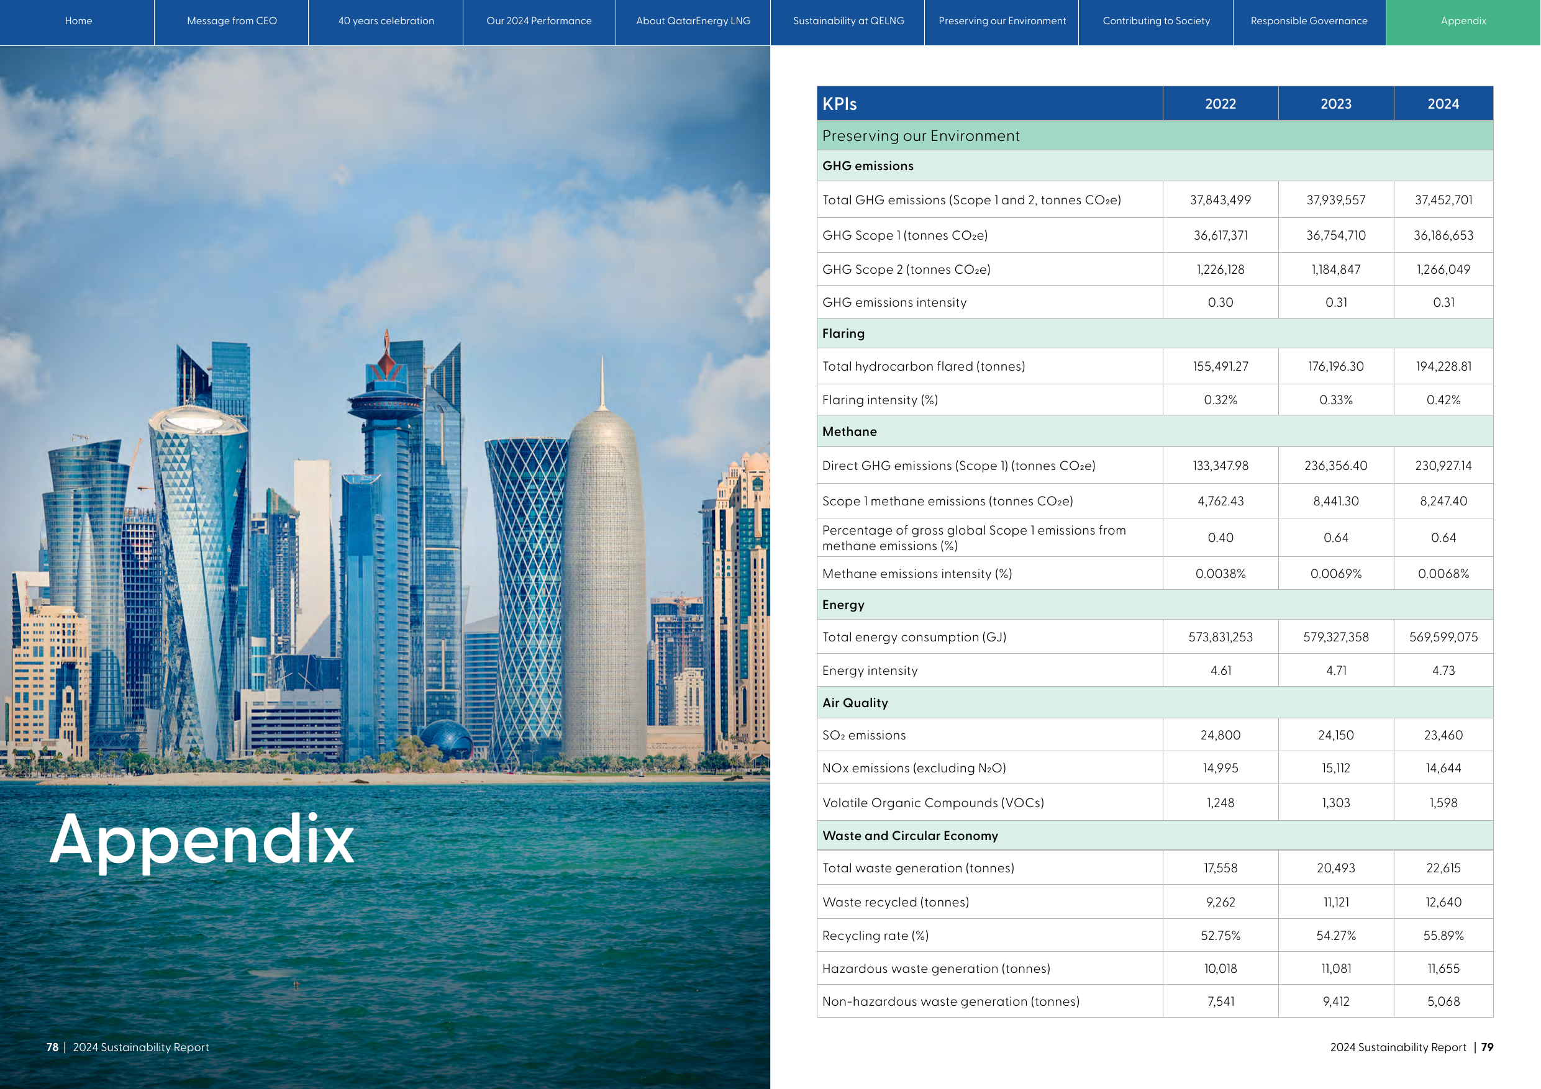Image resolution: width=1541 pixels, height=1089 pixels.
Task: Select Waste and Circular Economy subheading
Action: [910, 835]
